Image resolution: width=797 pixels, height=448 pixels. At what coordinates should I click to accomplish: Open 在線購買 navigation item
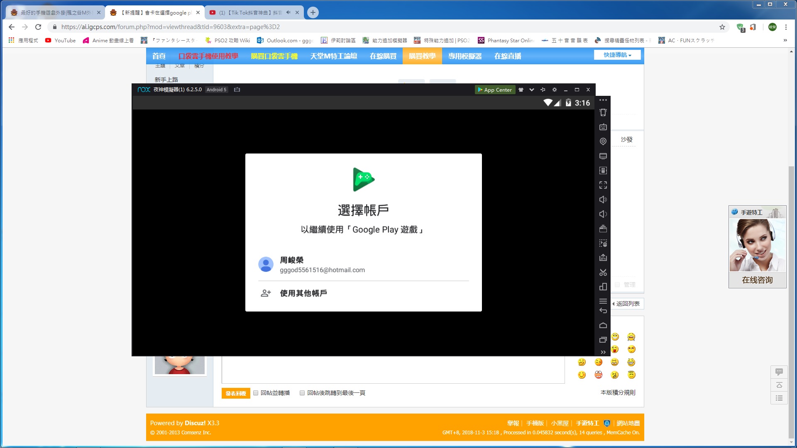[x=383, y=56]
